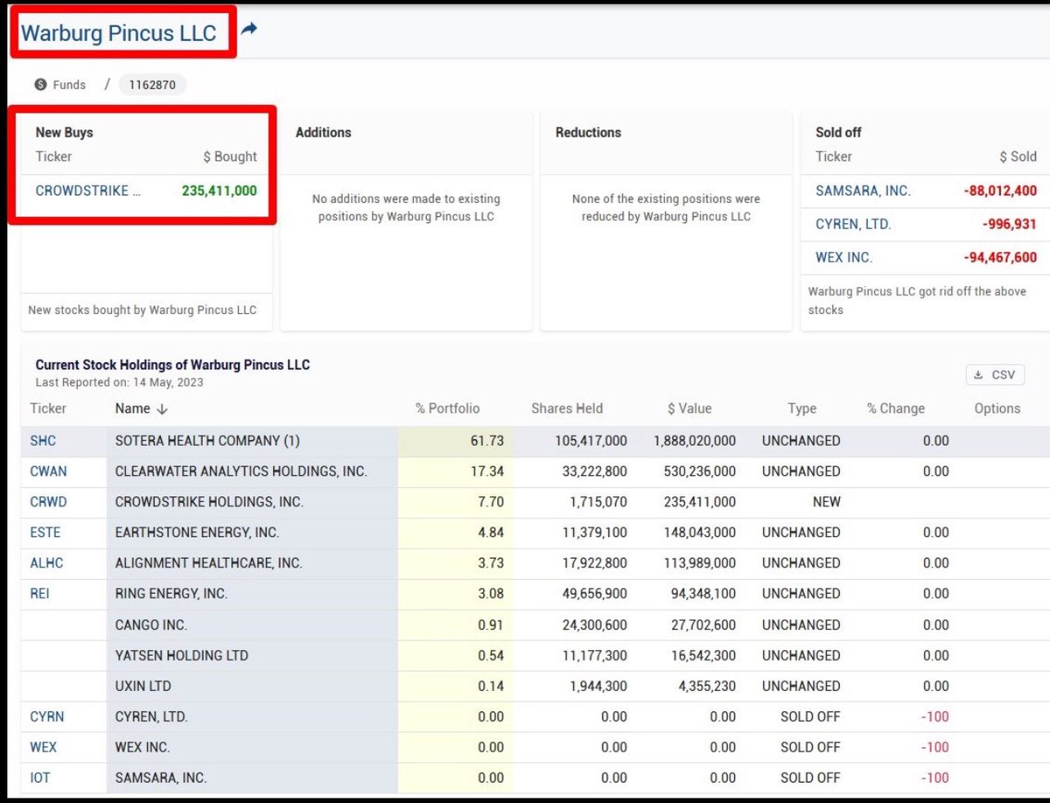Viewport: 1050px width, 803px height.
Task: Open the IOT ticker link
Action: tap(40, 778)
